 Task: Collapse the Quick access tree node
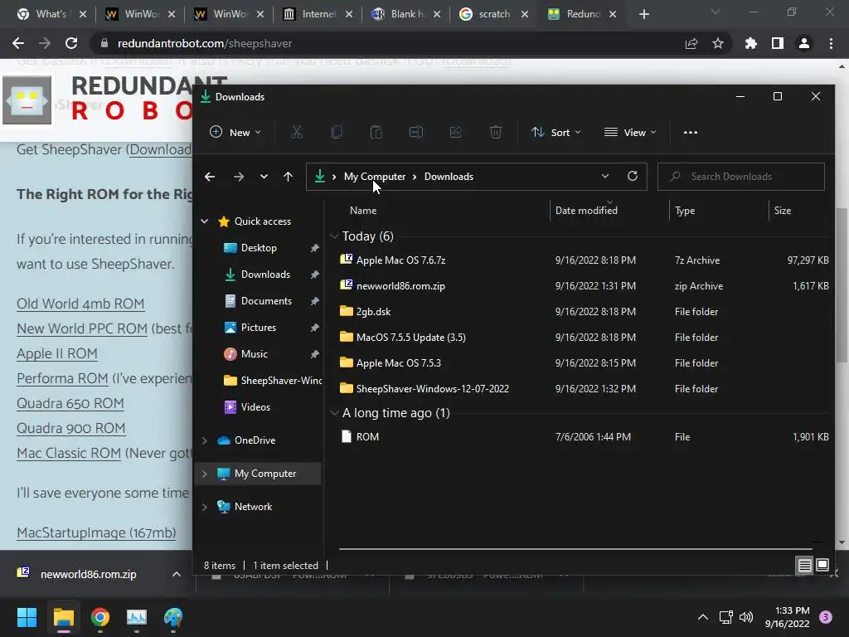[205, 221]
